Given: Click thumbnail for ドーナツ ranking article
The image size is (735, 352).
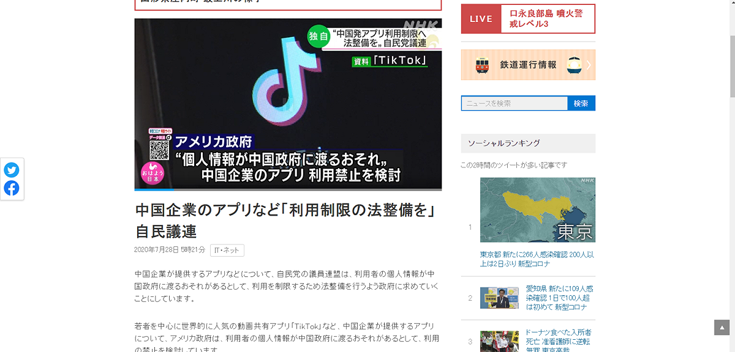Looking at the screenshot, I should (499, 341).
